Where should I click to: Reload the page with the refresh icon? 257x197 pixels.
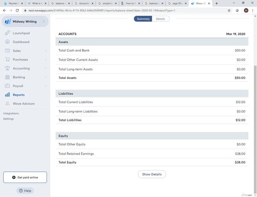[17, 11]
